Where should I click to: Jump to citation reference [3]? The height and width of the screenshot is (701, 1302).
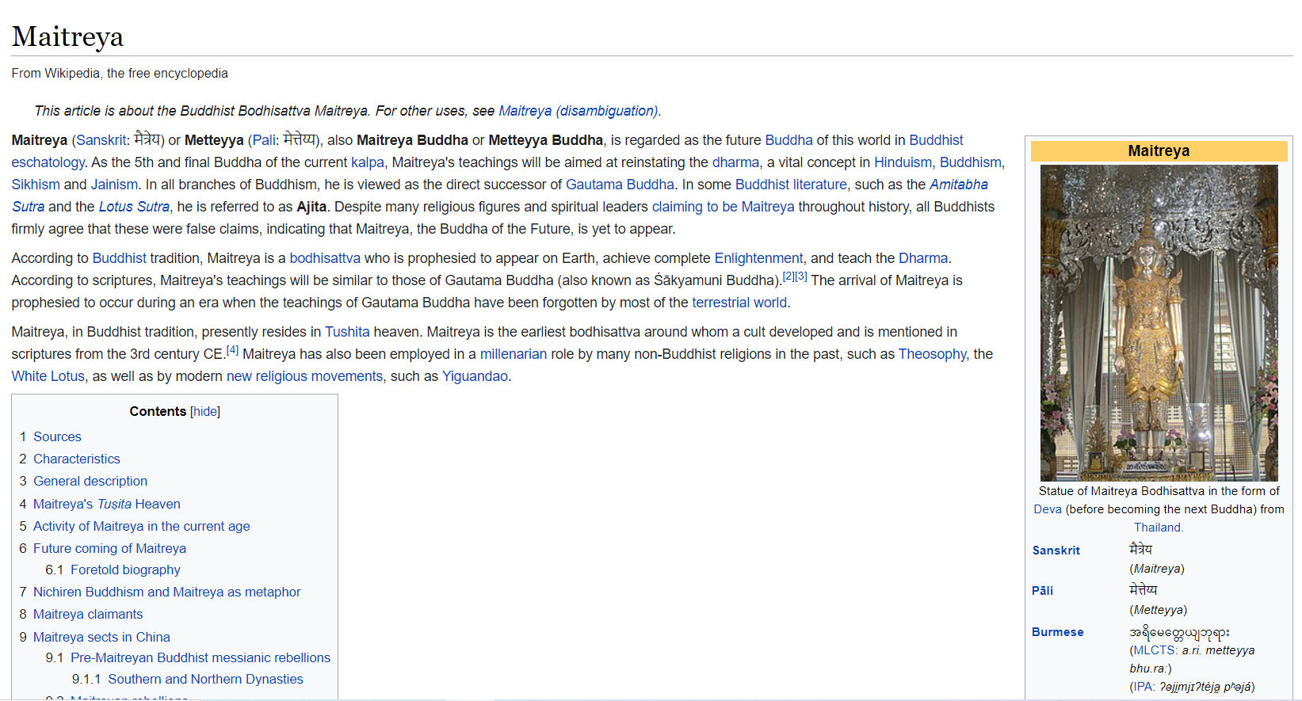pyautogui.click(x=801, y=276)
